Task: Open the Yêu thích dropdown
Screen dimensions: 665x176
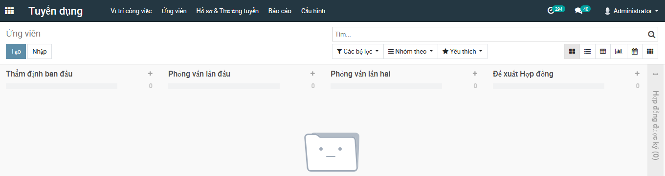Action: [463, 51]
